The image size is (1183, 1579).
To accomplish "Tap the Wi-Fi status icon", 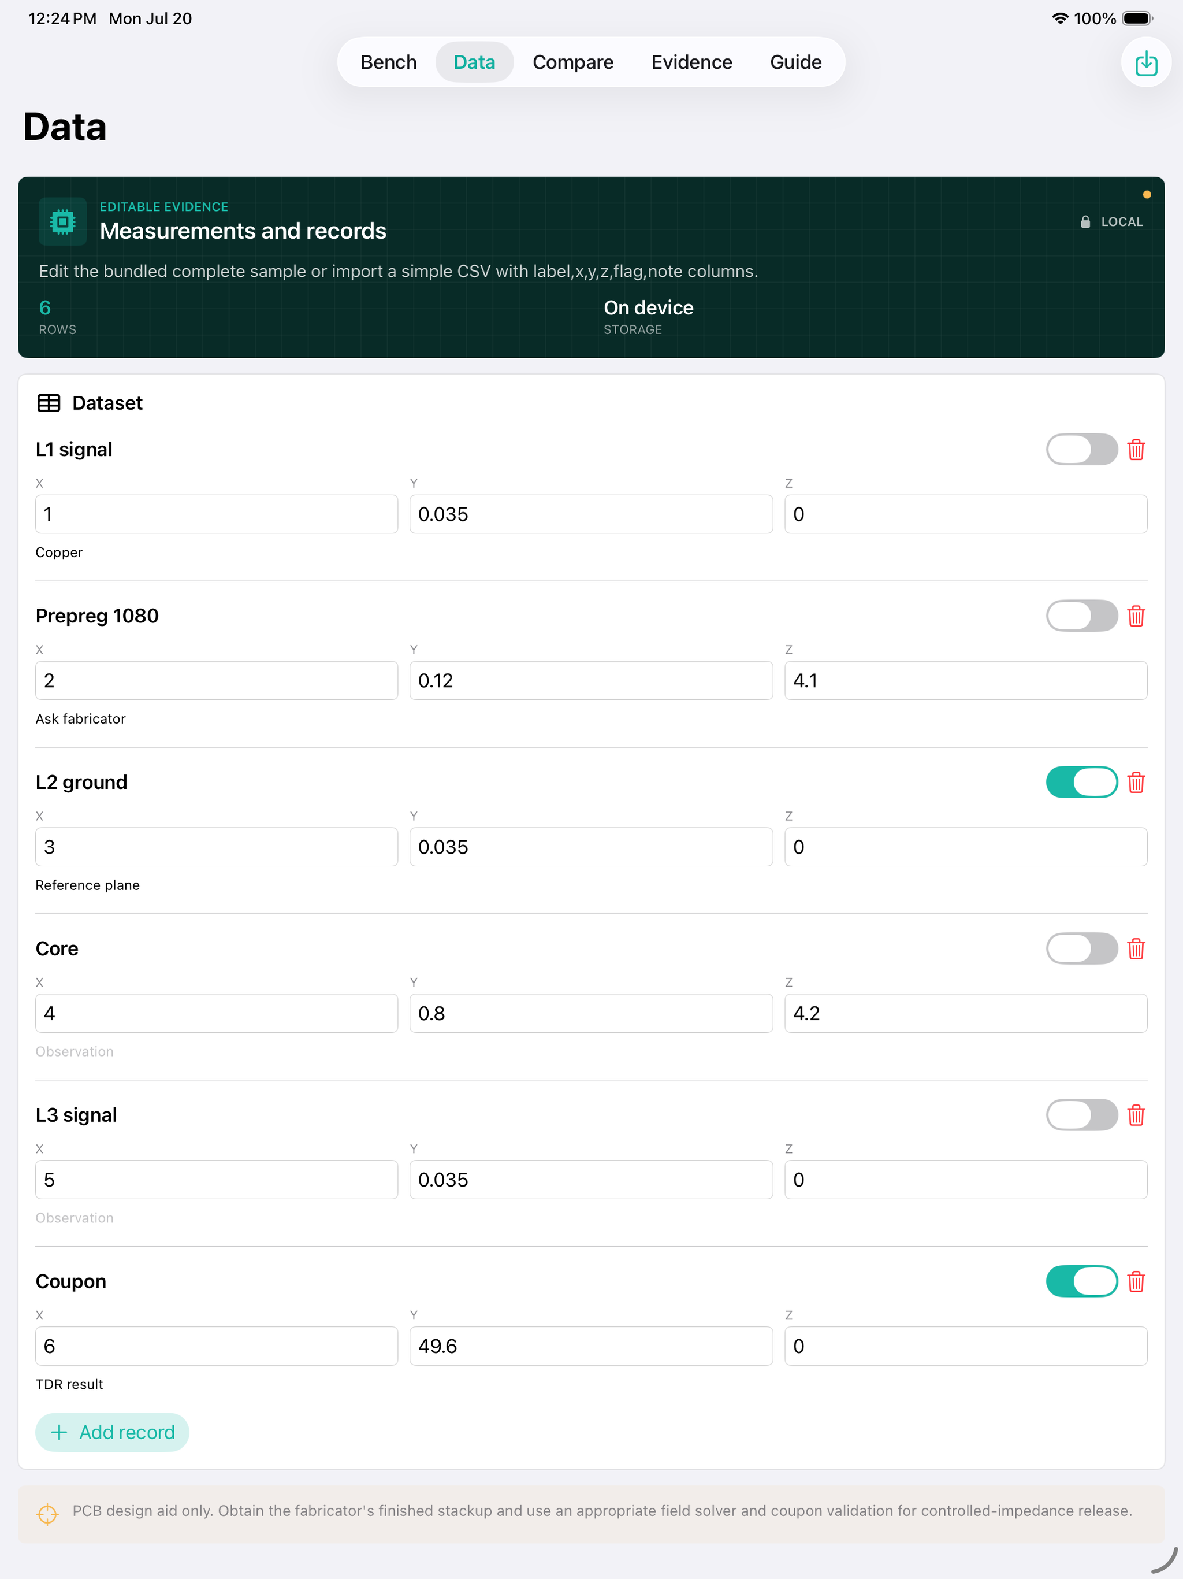I will 1061,18.
